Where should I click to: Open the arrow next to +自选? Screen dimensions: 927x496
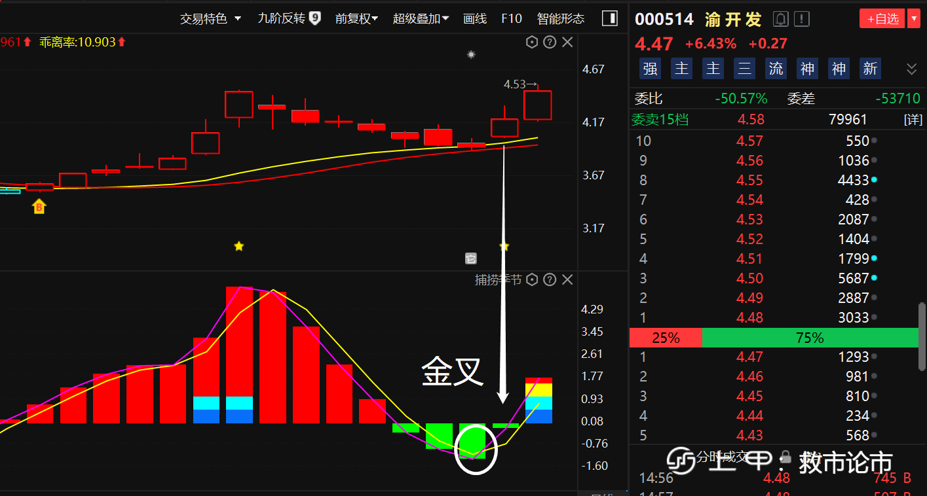(914, 19)
